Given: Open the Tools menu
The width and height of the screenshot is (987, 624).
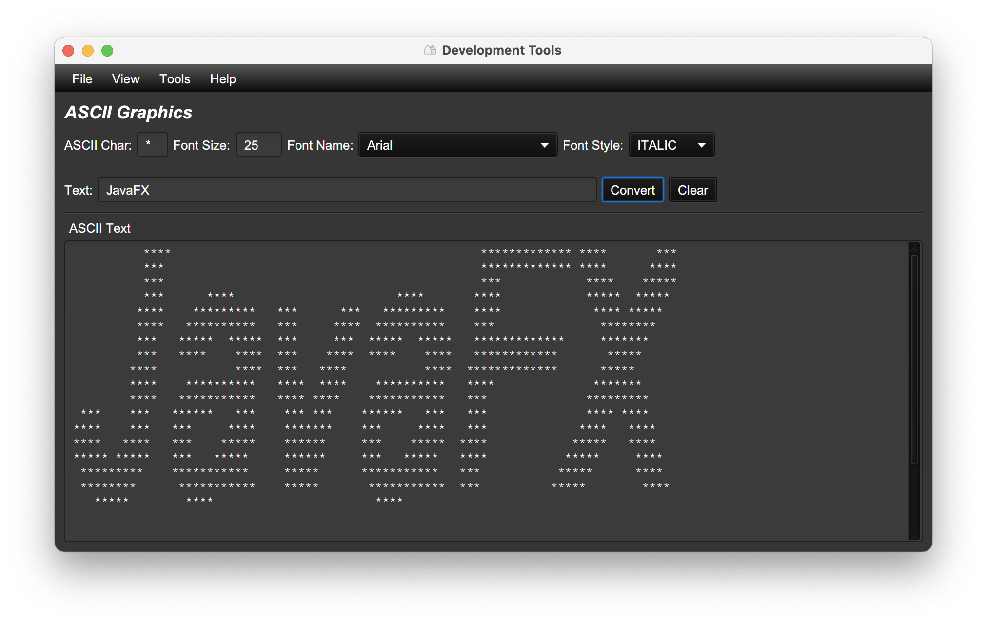Looking at the screenshot, I should pyautogui.click(x=175, y=79).
